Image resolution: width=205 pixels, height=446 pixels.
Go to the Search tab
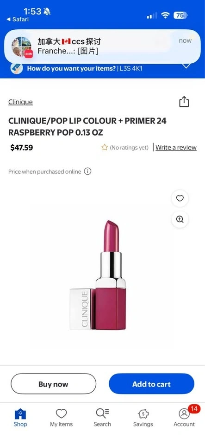pos(102,418)
